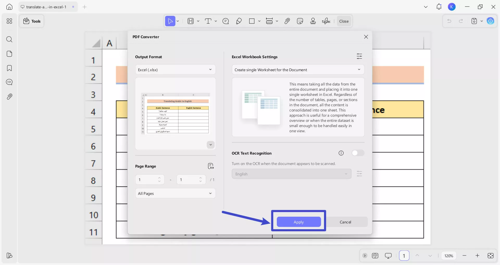Select the rectangle shape tool
Screen dimensions: 500x265
point(252,21)
